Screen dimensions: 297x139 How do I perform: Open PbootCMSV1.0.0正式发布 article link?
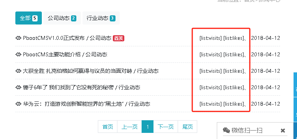point(67,38)
